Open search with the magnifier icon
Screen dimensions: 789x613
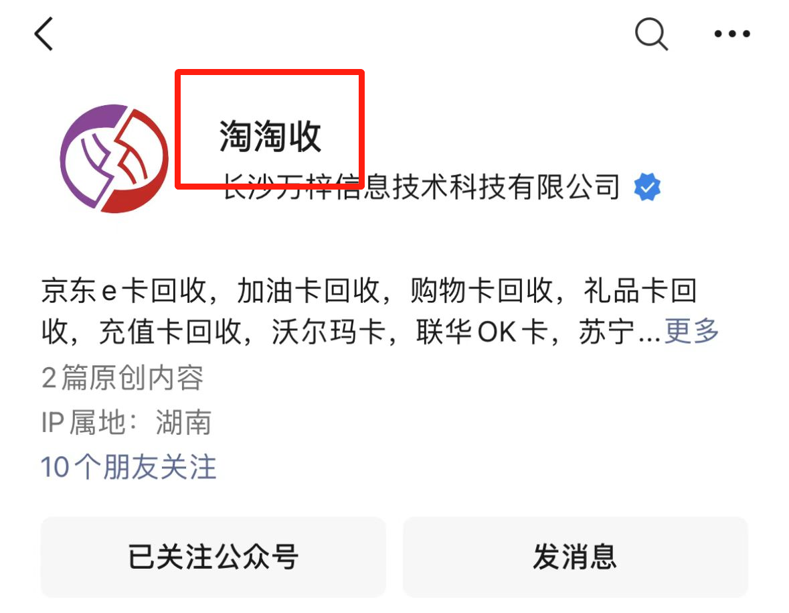pyautogui.click(x=651, y=33)
